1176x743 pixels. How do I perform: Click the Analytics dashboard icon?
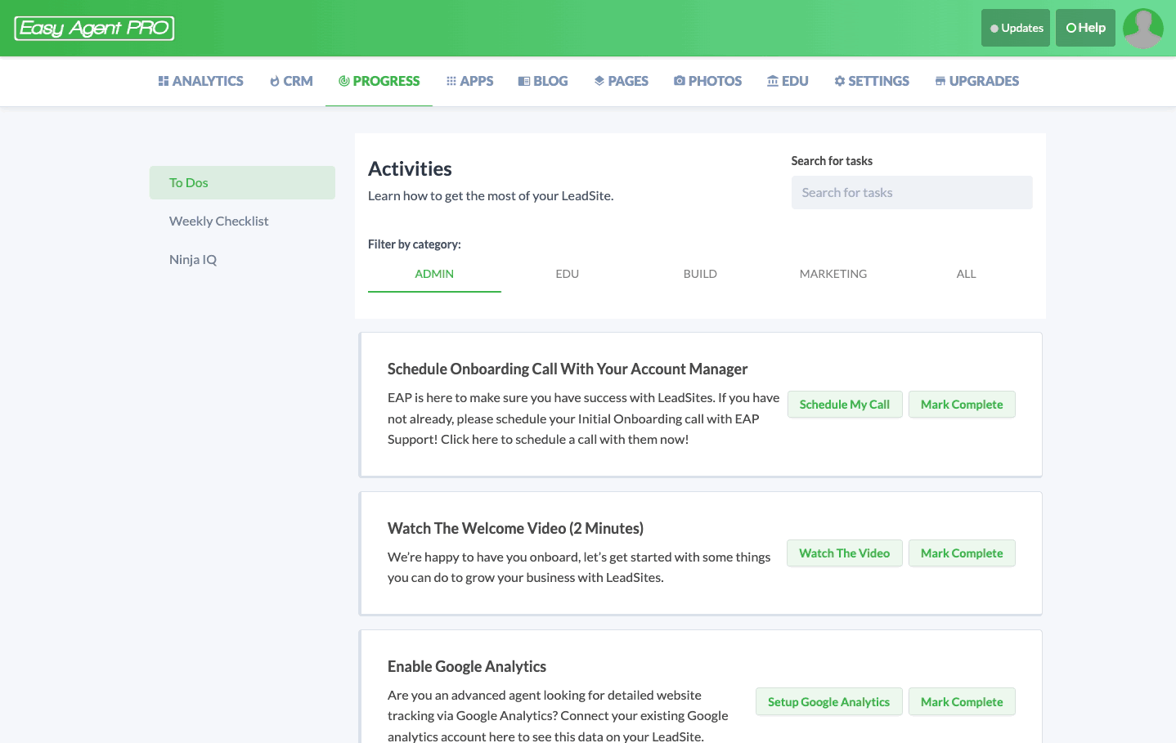[164, 81]
